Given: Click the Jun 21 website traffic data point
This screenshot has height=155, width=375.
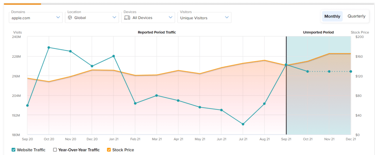Looking at the screenshot, I should click(222, 110).
